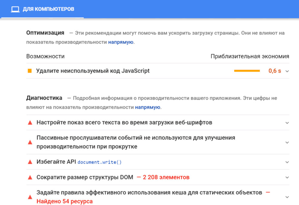The image size is (299, 205).
Task: Open напрямую link in Диагностика description
Action: point(148,107)
